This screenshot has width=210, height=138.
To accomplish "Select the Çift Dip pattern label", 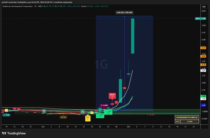I will pyautogui.click(x=63, y=117).
